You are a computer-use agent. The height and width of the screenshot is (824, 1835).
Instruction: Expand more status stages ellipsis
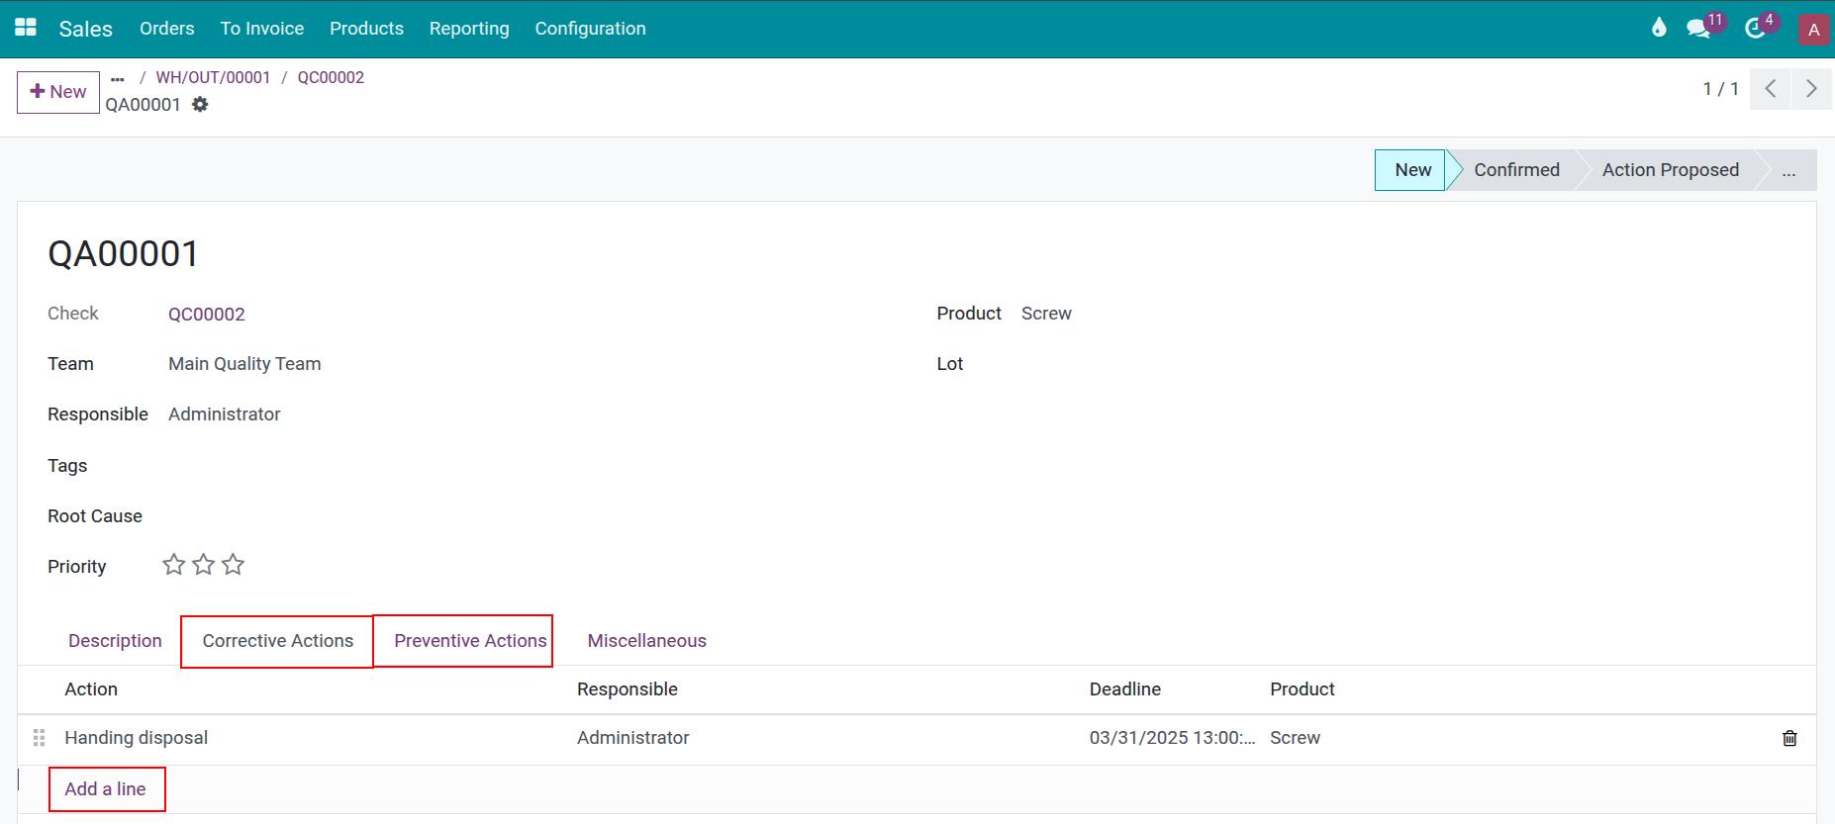click(x=1787, y=170)
